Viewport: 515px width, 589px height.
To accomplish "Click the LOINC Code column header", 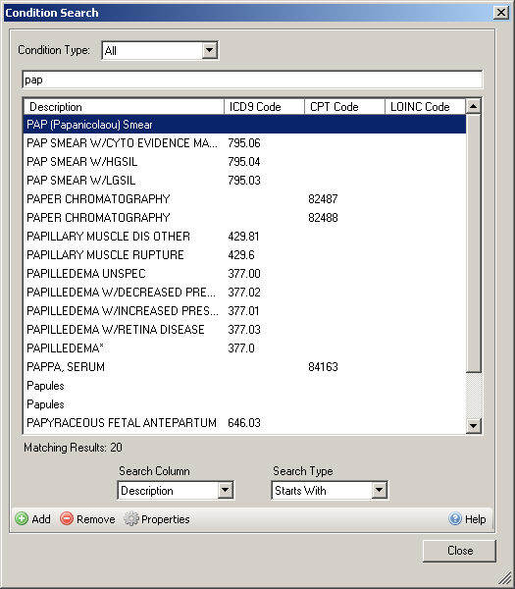I will 425,107.
